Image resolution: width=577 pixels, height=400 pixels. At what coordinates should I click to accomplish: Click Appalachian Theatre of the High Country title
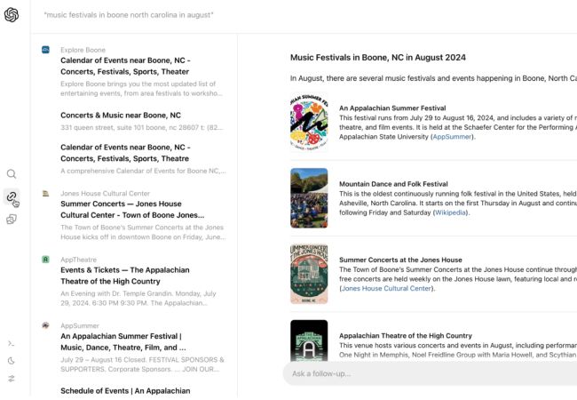coord(406,335)
